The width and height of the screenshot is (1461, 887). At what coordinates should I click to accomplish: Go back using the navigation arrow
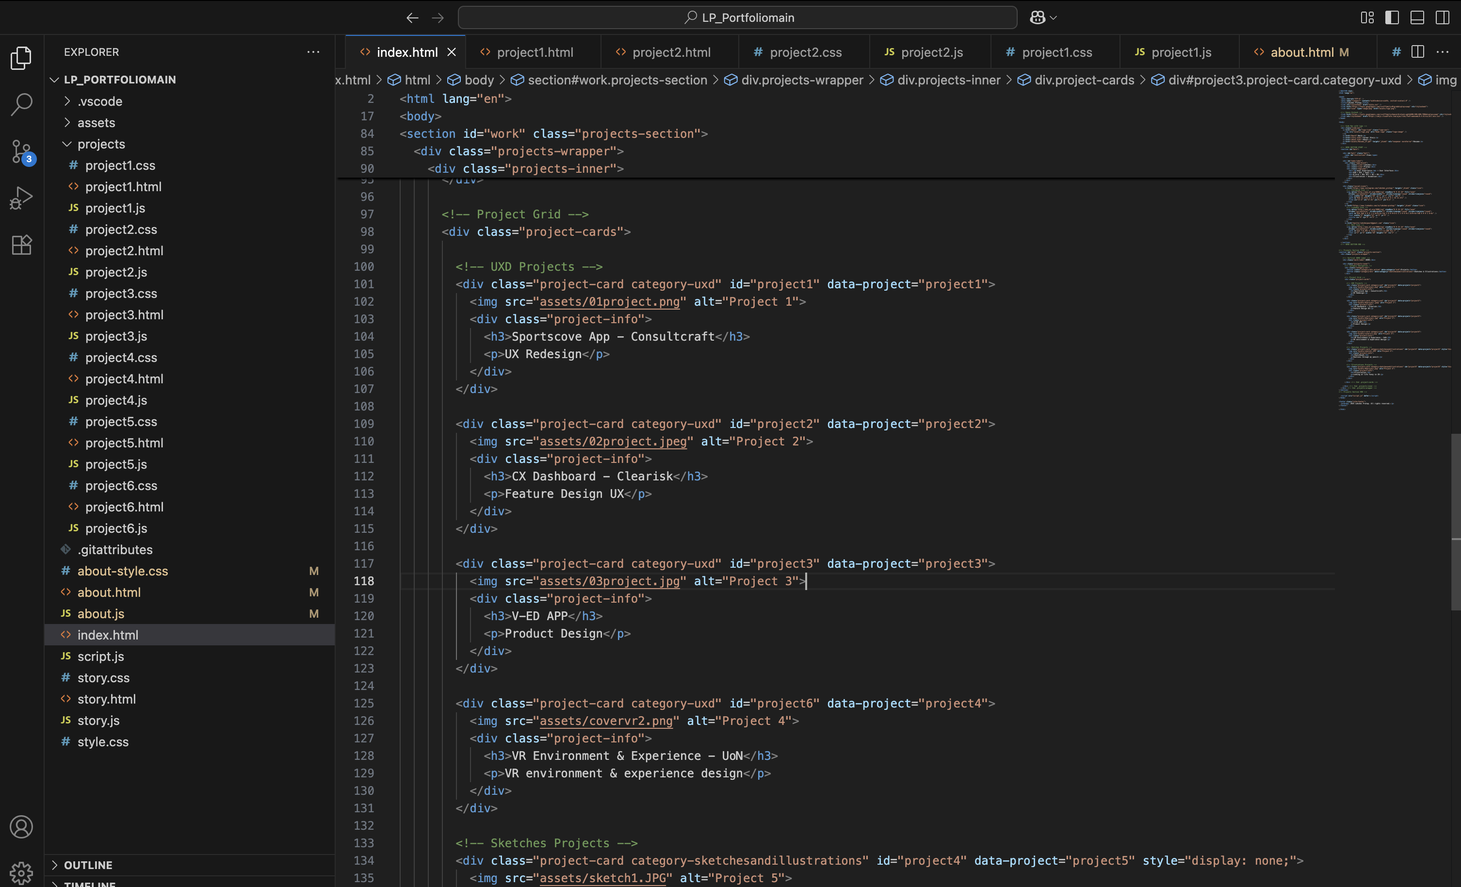412,18
